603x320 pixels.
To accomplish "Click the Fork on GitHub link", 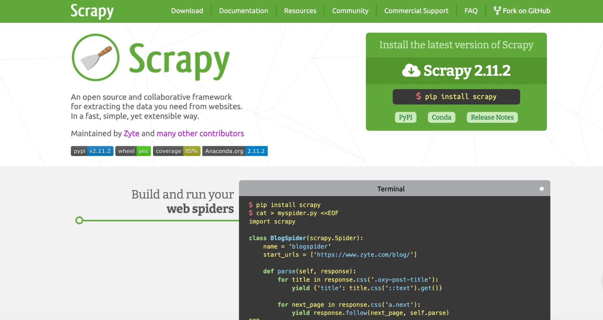I will click(522, 11).
